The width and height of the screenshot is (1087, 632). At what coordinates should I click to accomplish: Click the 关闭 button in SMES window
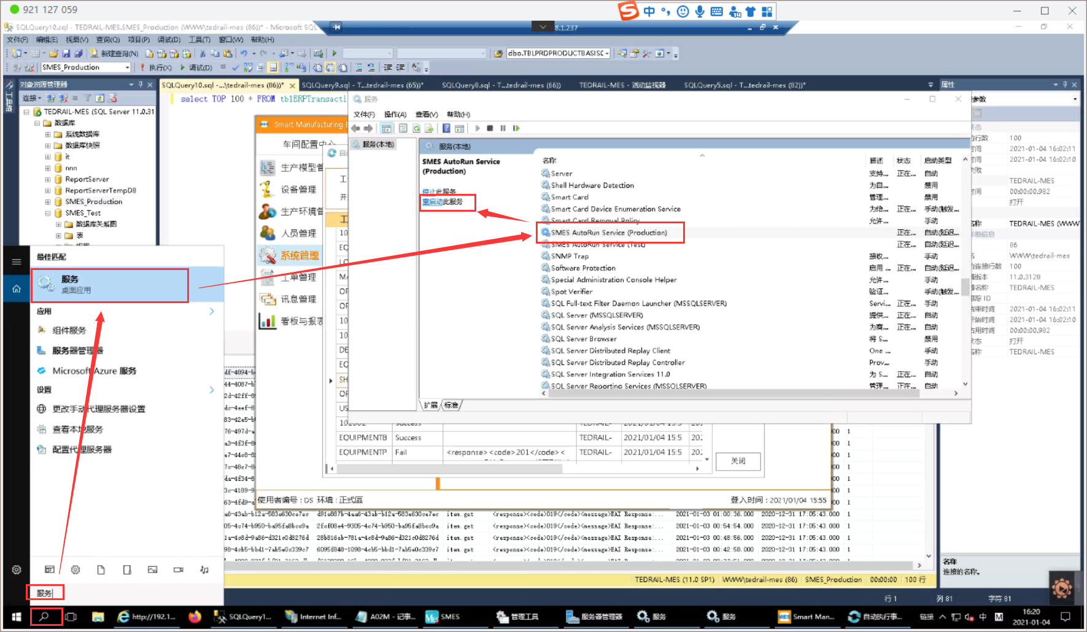point(738,461)
